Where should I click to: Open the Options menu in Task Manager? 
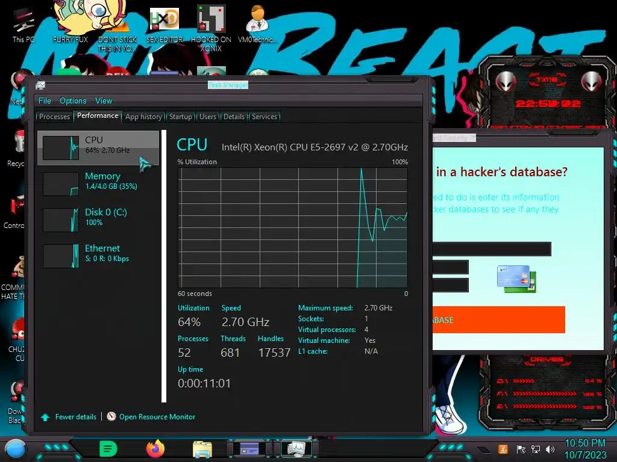click(x=73, y=100)
